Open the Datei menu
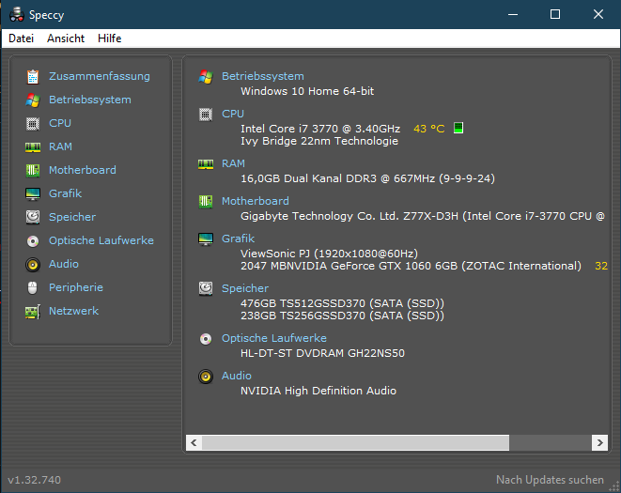Image resolution: width=621 pixels, height=493 pixels. pos(21,39)
